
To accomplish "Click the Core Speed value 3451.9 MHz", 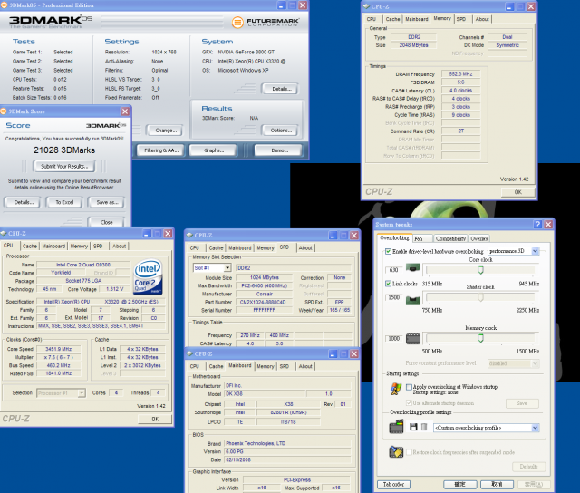I will tap(58, 349).
